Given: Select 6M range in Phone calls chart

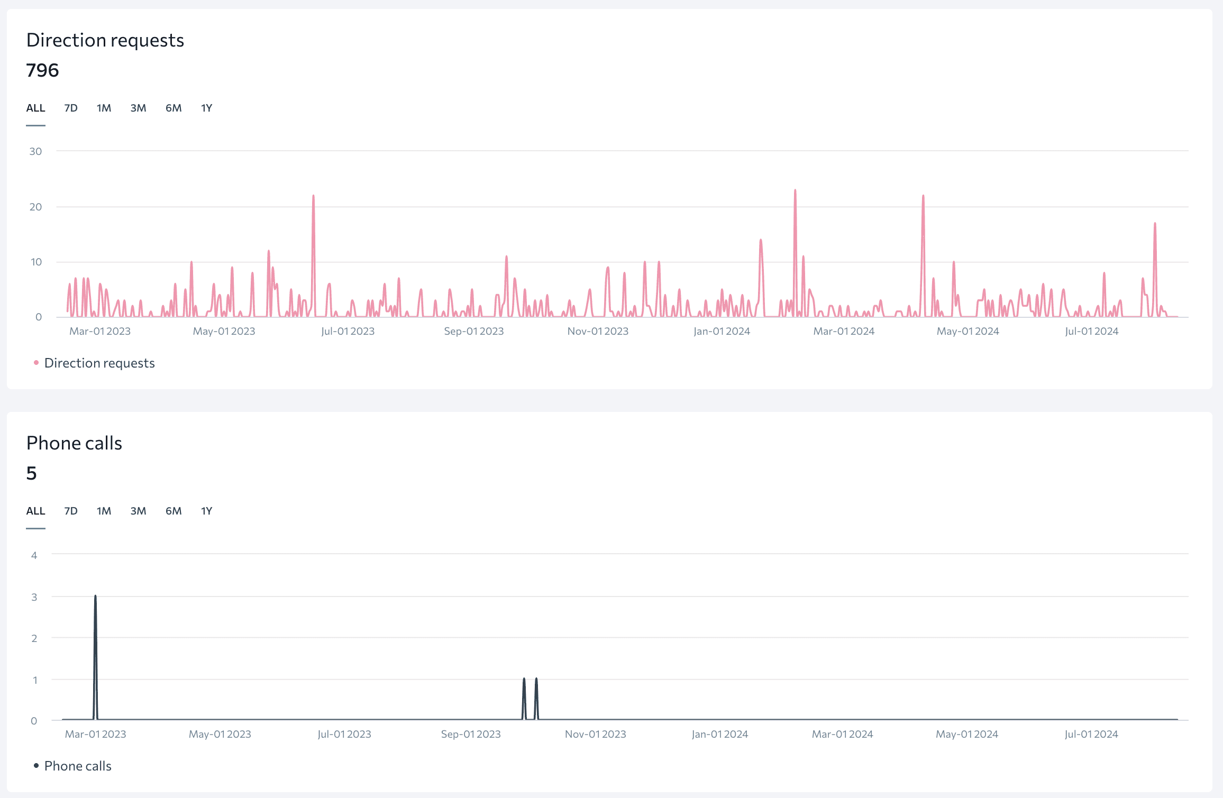Looking at the screenshot, I should 174,511.
